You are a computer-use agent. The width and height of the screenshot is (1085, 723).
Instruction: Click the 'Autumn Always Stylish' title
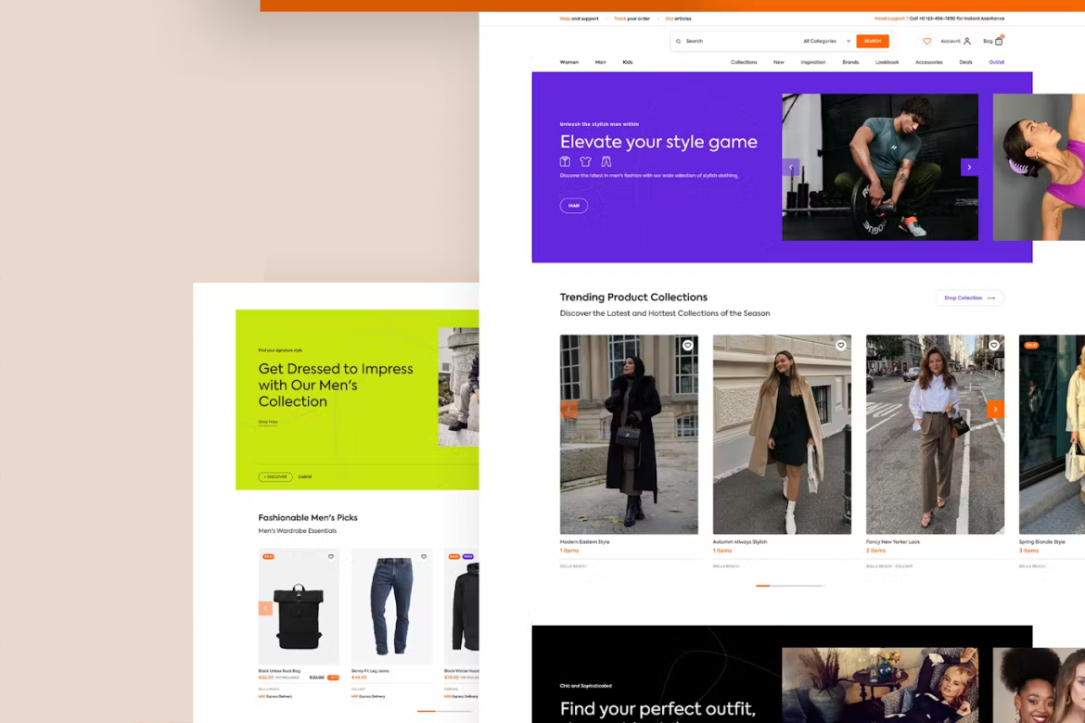[740, 542]
